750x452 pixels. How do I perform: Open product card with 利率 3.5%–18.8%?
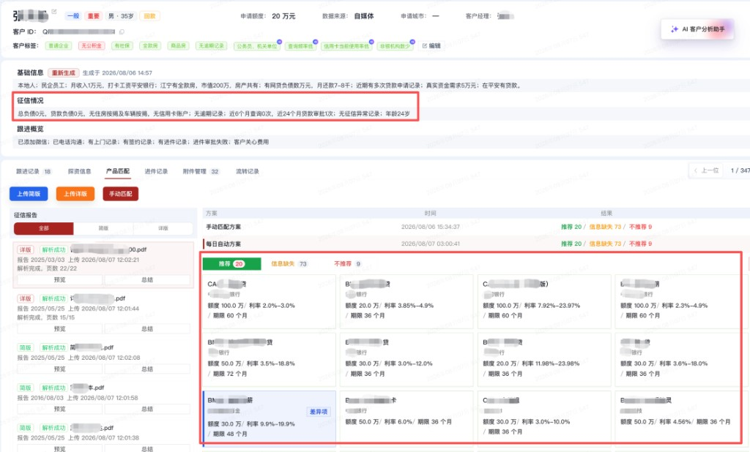[x=270, y=359]
